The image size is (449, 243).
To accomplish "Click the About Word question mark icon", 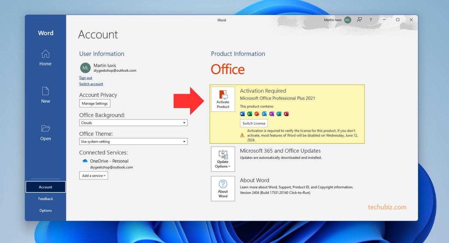I will point(223,184).
